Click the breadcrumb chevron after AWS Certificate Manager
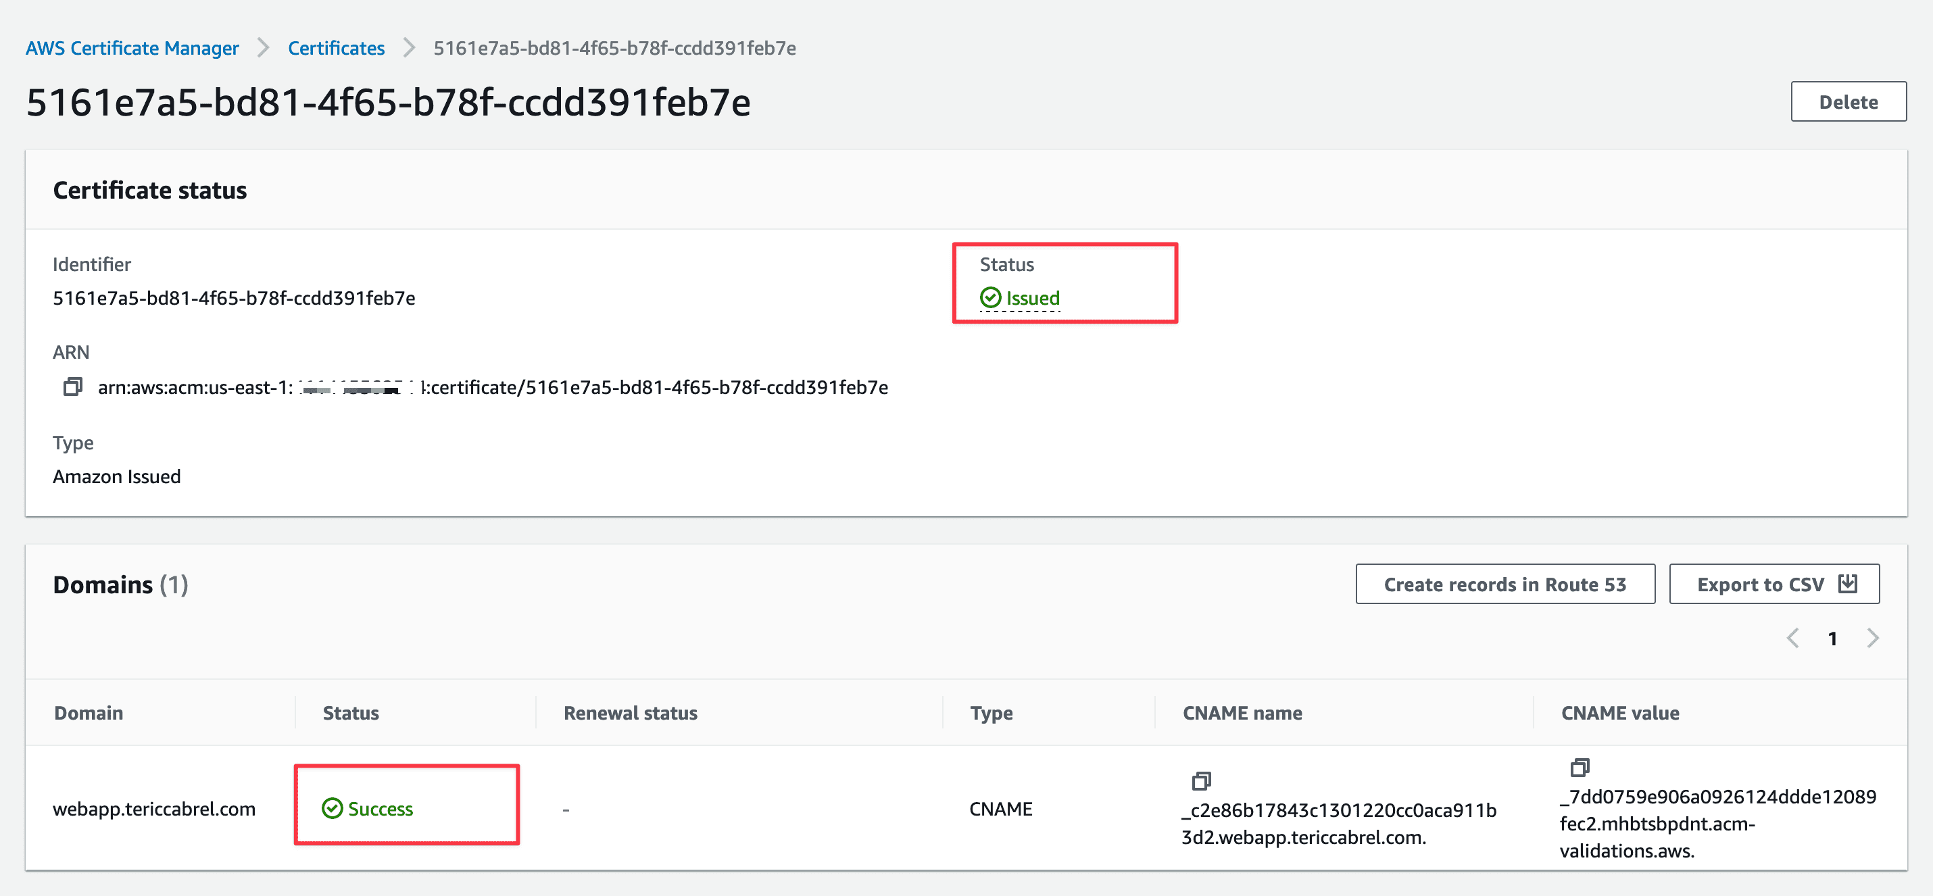The width and height of the screenshot is (1933, 896). pyautogui.click(x=263, y=47)
